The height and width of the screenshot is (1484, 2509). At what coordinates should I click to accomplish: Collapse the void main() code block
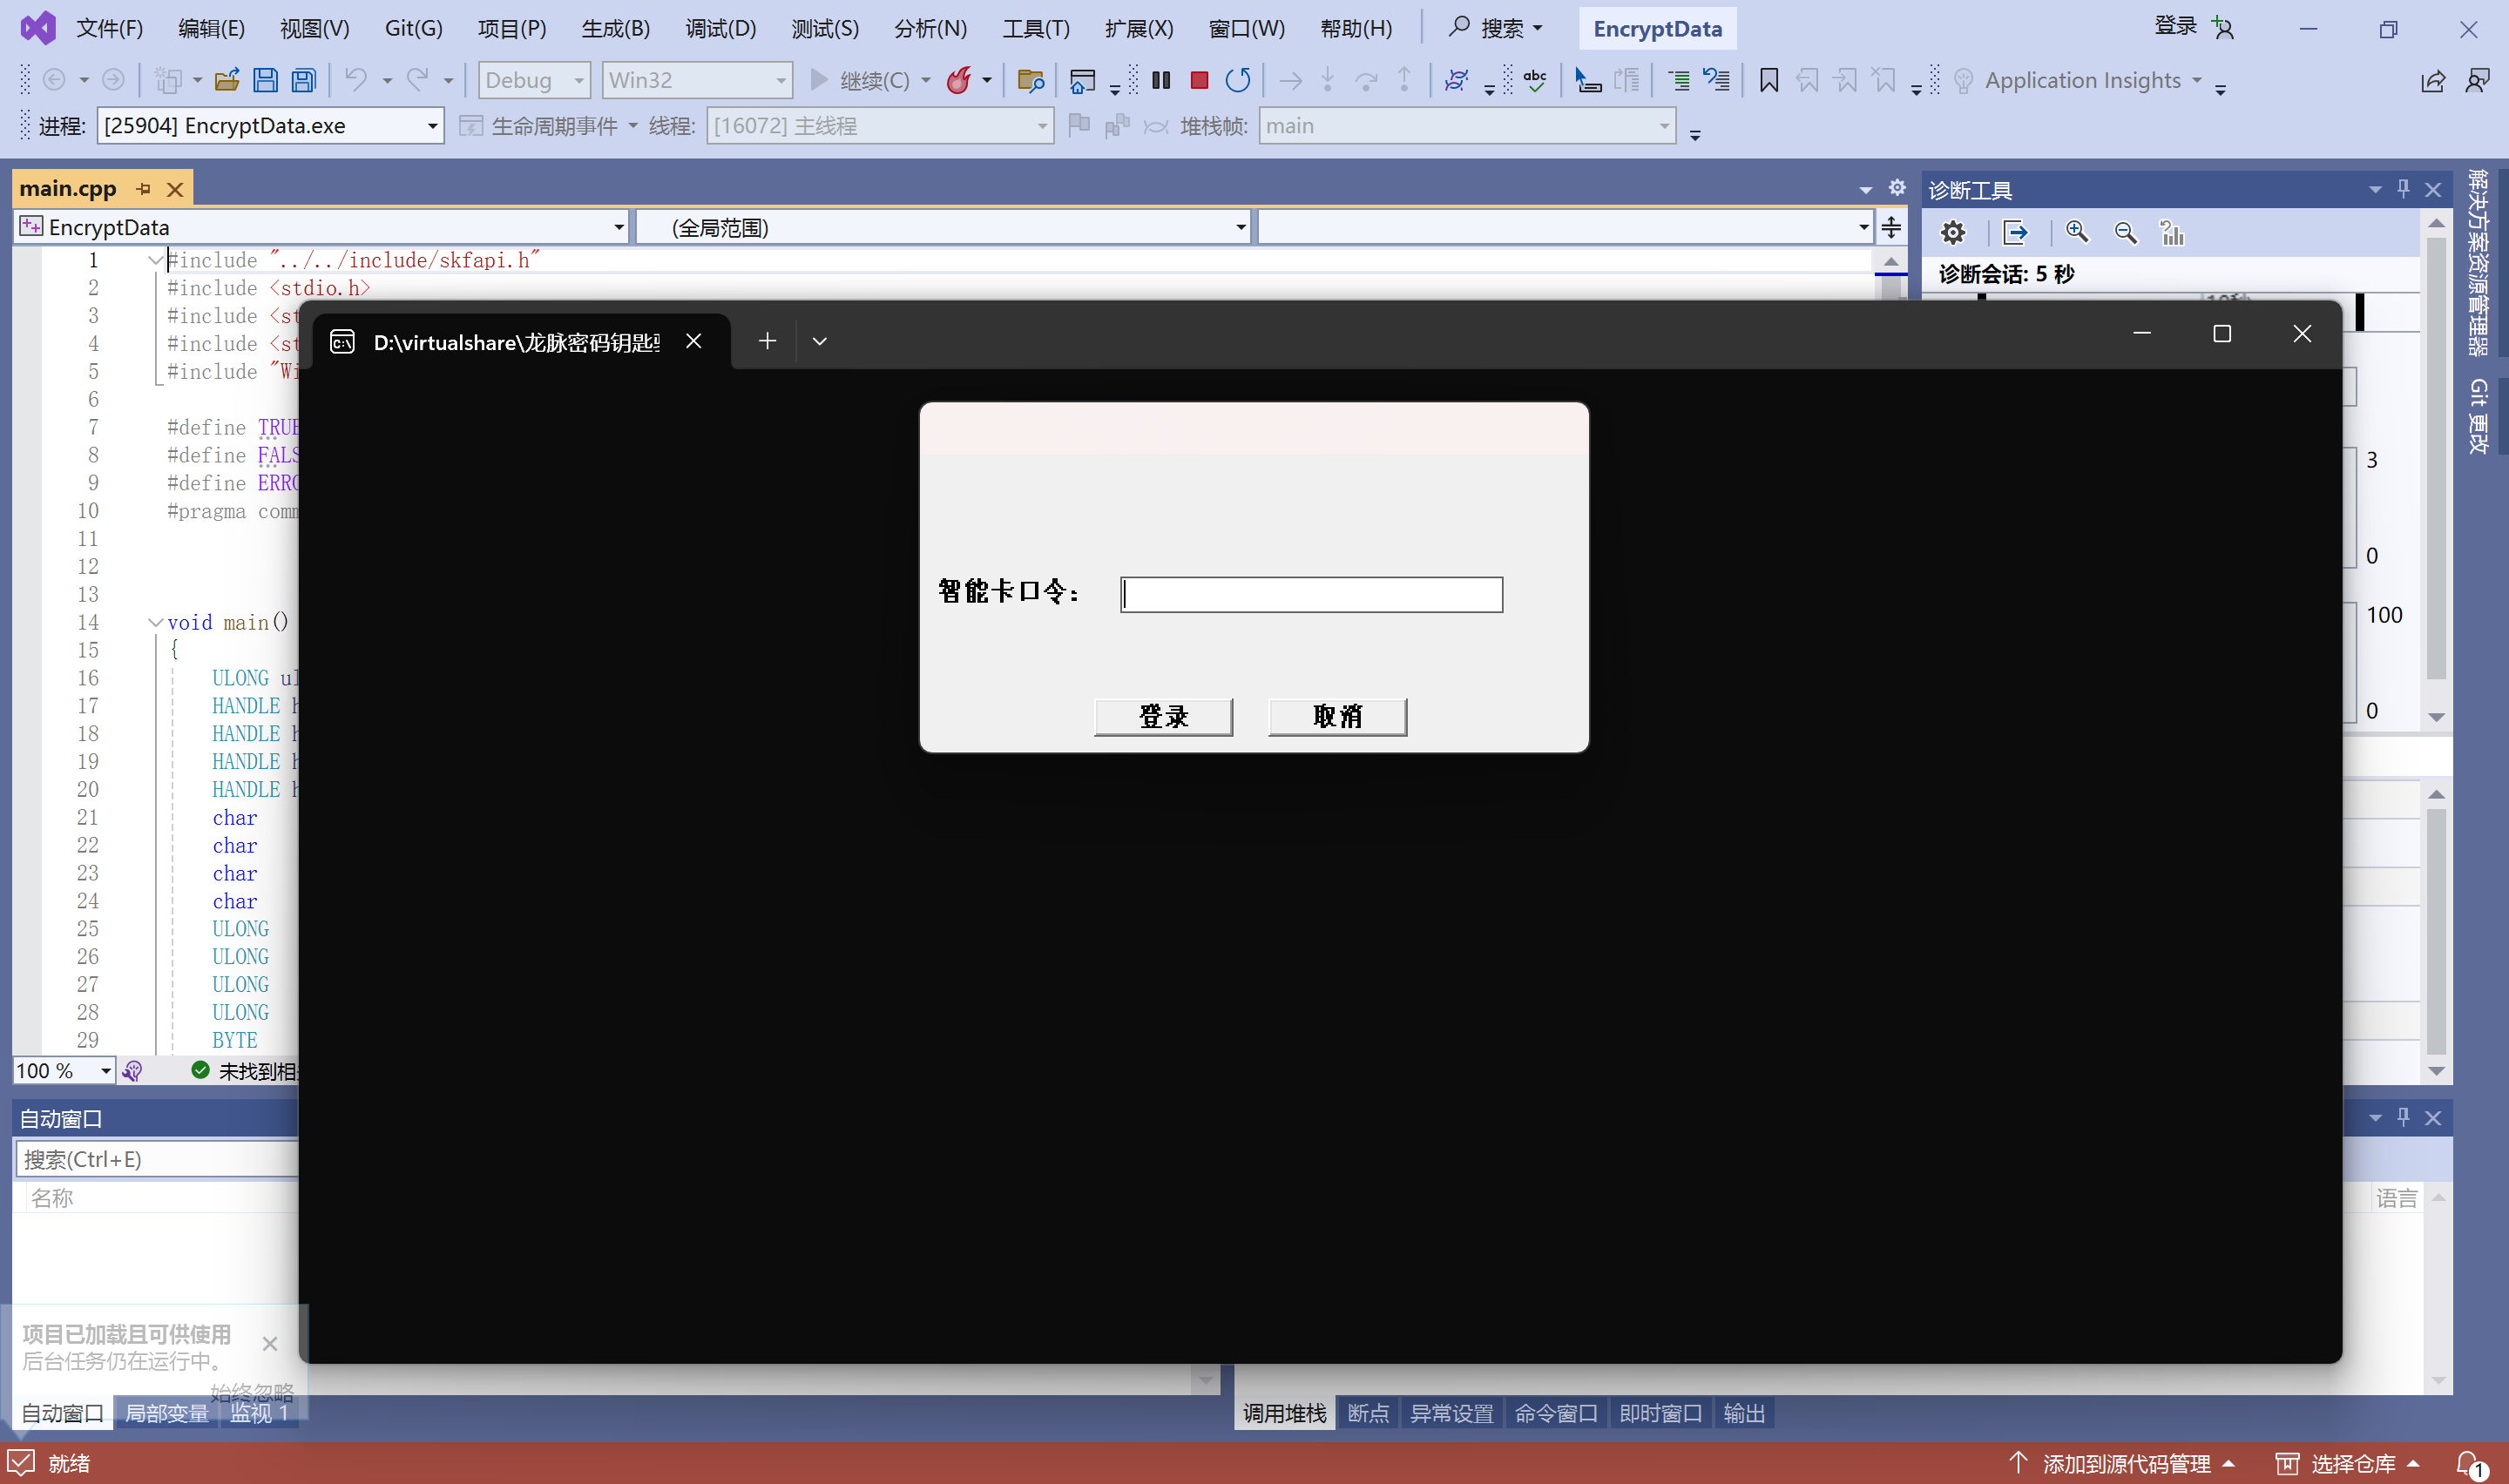(x=155, y=622)
